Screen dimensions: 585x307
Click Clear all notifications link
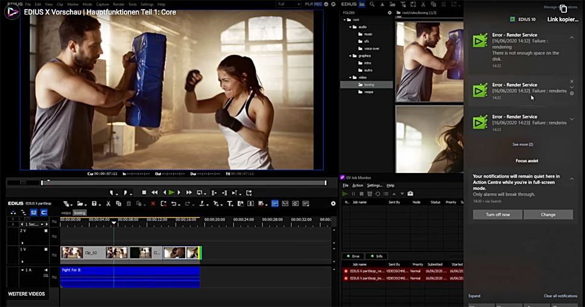click(560, 296)
